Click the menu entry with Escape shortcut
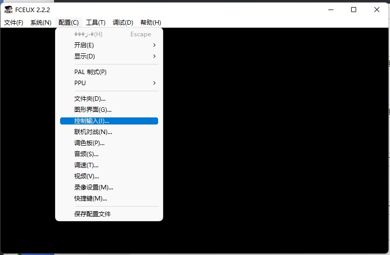 click(x=109, y=34)
